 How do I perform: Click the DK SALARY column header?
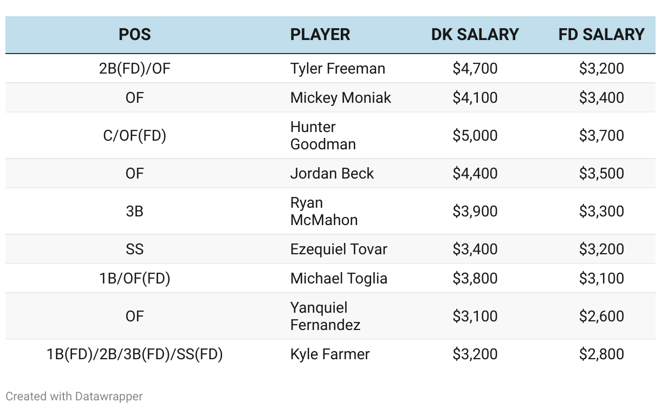(475, 35)
